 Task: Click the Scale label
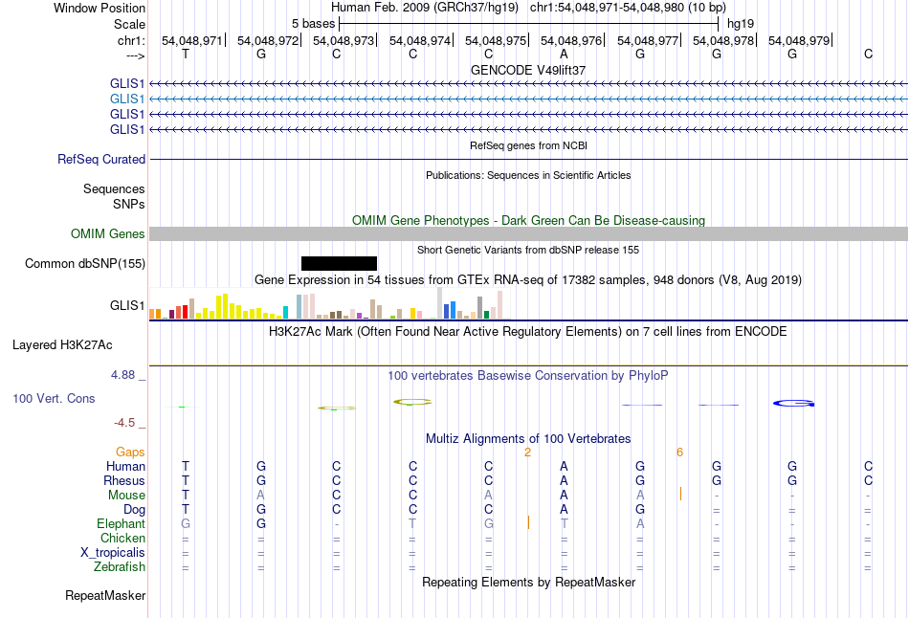[130, 24]
